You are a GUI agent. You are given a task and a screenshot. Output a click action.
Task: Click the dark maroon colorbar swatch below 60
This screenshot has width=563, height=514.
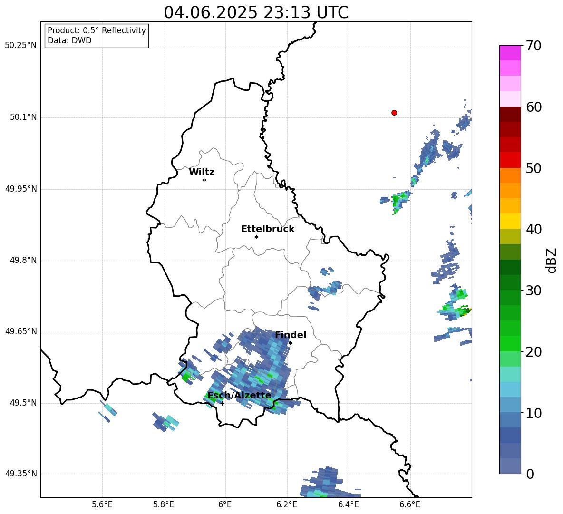tap(510, 114)
